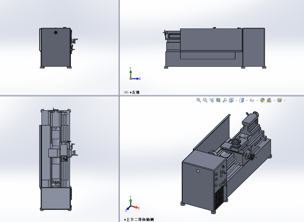Image resolution: width=304 pixels, height=222 pixels.
Task: Click the *左视 view label
Action: click(135, 92)
